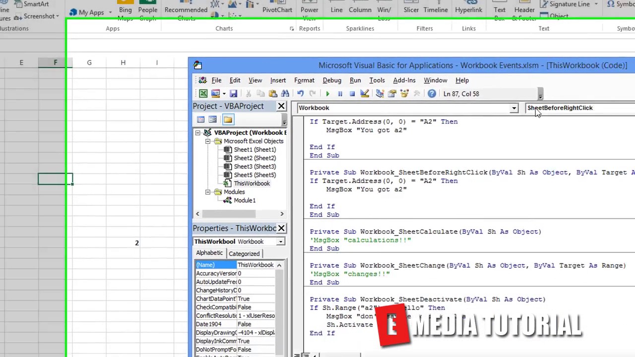Viewport: 635px width, 357px height.
Task: Click the Reset stop icon
Action: coord(352,94)
